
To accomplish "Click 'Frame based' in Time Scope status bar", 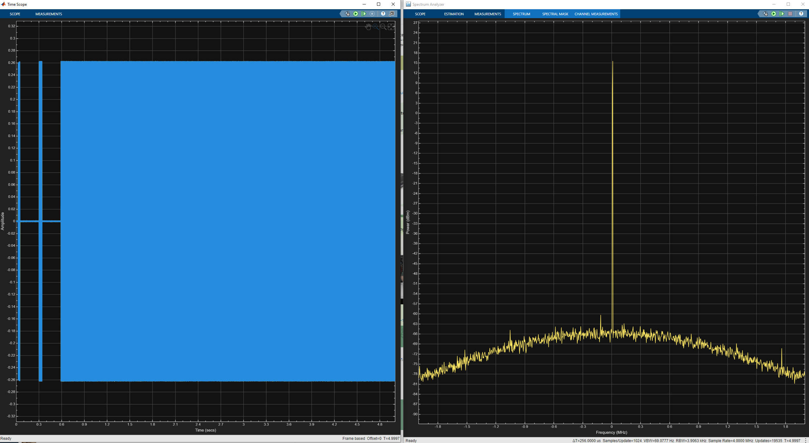I will 354,439.
